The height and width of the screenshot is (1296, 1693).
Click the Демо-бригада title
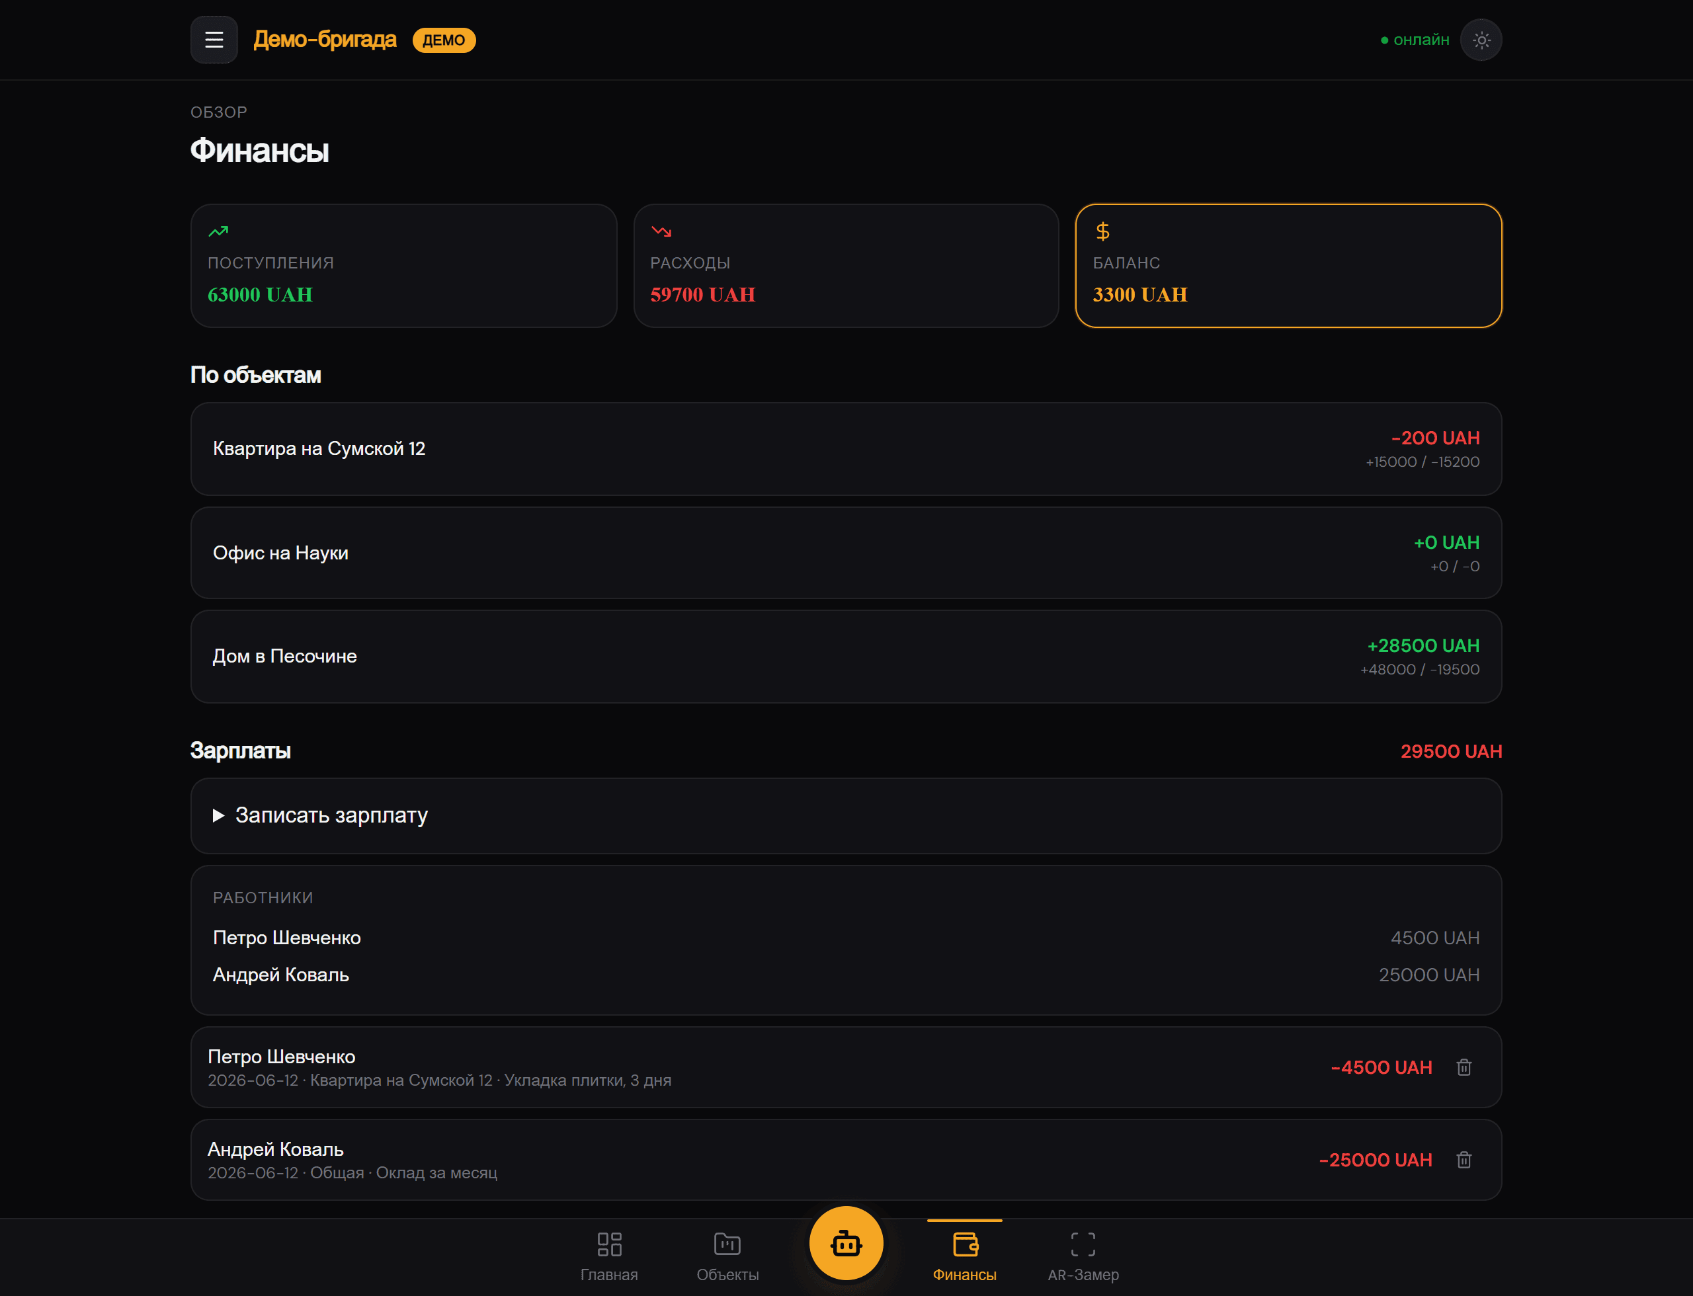pyautogui.click(x=325, y=40)
